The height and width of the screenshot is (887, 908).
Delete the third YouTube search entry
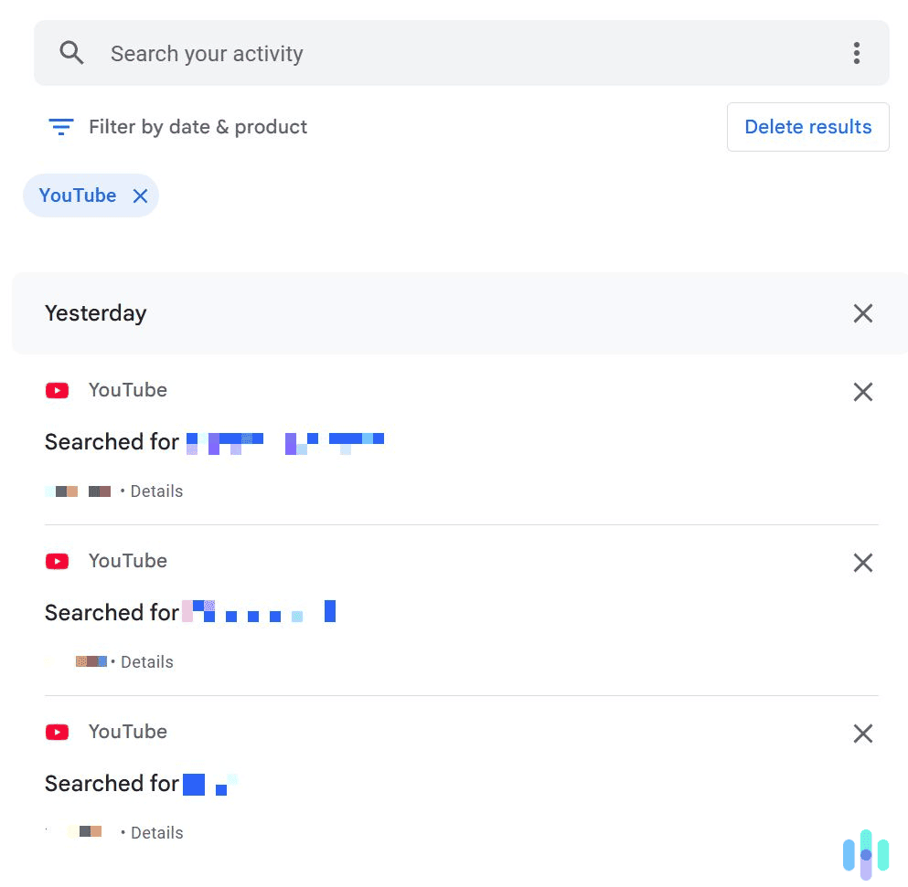[x=862, y=734]
